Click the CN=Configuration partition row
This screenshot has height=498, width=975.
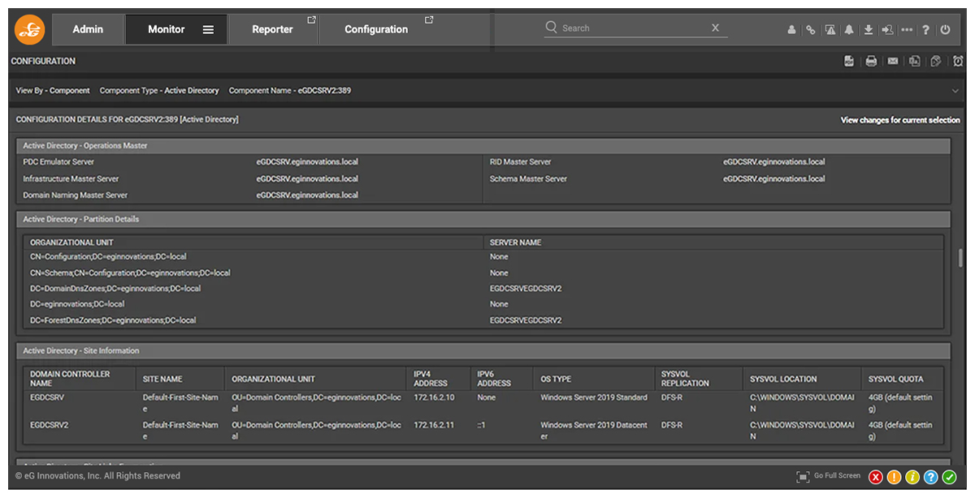[483, 257]
